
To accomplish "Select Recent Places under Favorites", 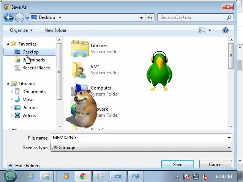I will pyautogui.click(x=32, y=68).
